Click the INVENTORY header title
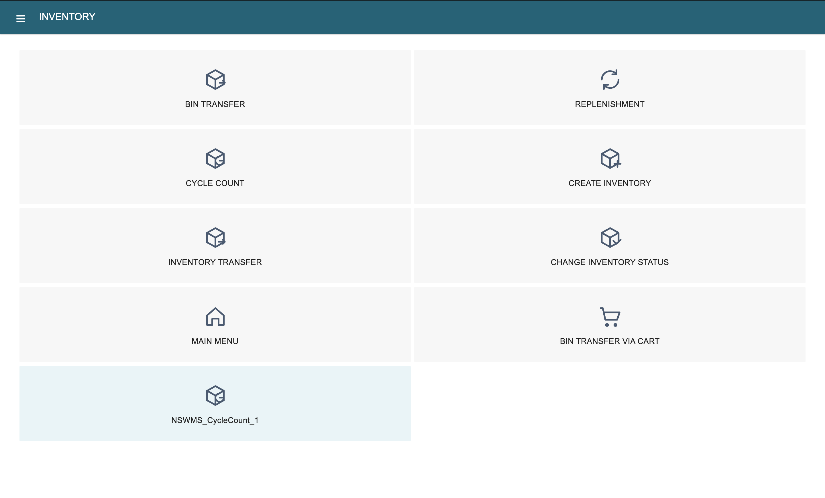This screenshot has height=498, width=825. click(67, 17)
